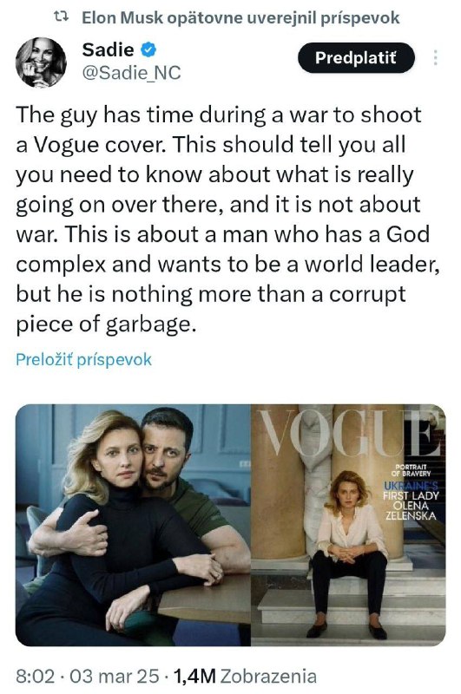The image size is (461, 694).
Task: Open Sadie's profile avatar picture
Action: (x=41, y=62)
